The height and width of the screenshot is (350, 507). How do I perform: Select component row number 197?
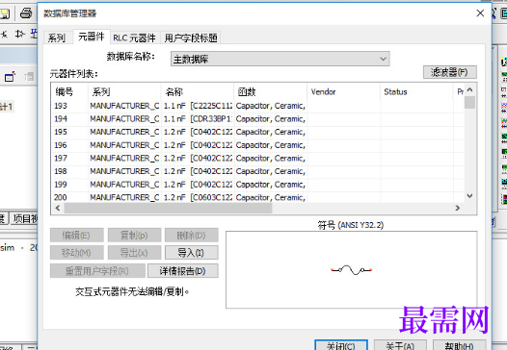pyautogui.click(x=257, y=158)
